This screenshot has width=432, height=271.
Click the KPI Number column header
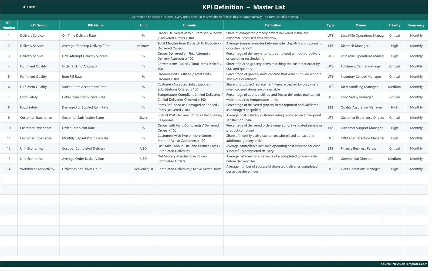(x=9, y=25)
